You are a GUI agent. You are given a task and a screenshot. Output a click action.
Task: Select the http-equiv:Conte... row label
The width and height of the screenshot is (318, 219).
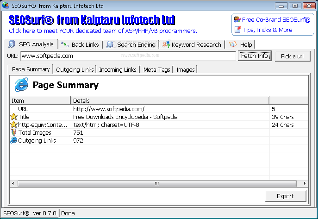(43, 125)
